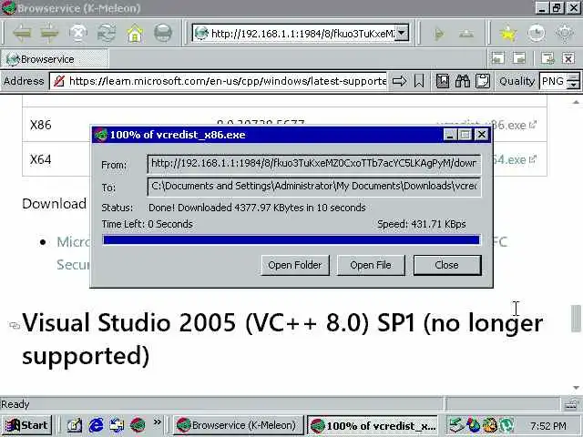Click the close tab icon
583x437 pixels.
click(x=568, y=58)
